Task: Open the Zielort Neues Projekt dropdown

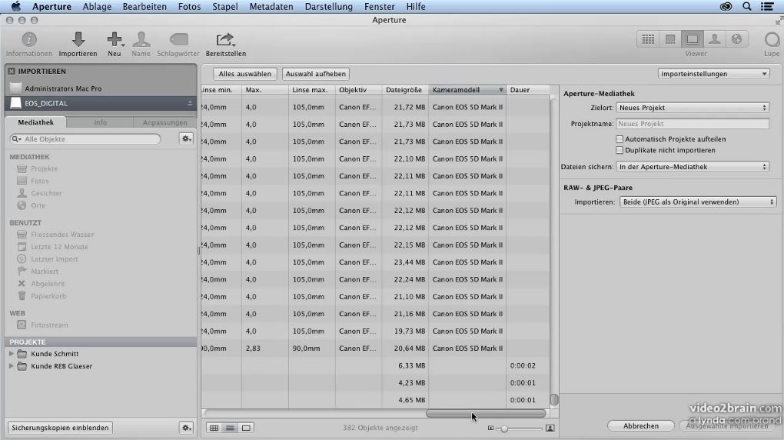Action: point(693,108)
